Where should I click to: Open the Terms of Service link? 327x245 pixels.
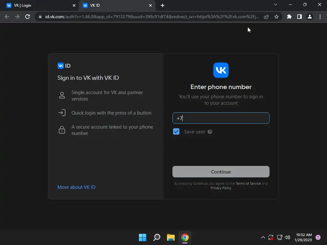(x=248, y=183)
